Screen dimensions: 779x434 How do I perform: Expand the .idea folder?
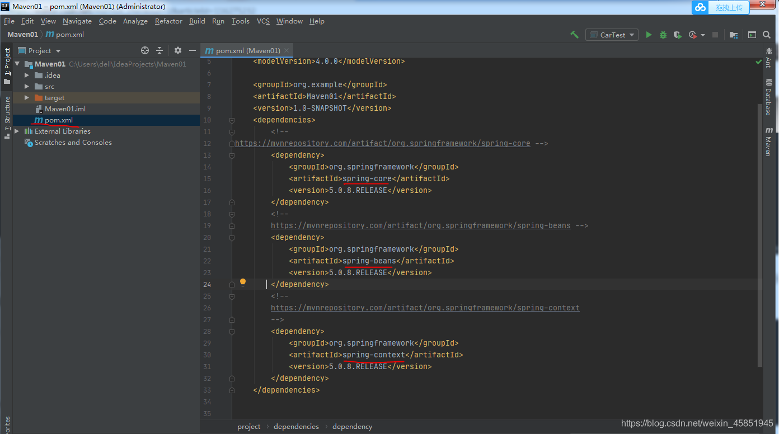tap(26, 76)
